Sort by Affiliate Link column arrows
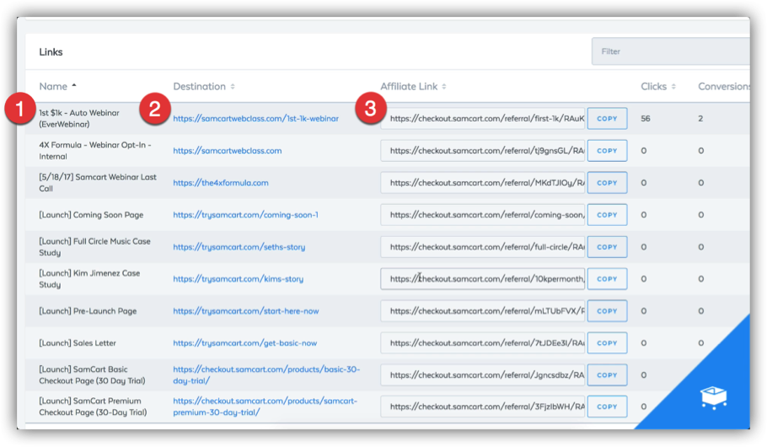The width and height of the screenshot is (767, 447). point(444,87)
